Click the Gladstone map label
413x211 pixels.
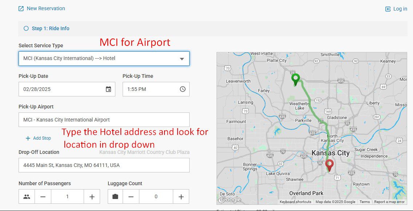337,118
